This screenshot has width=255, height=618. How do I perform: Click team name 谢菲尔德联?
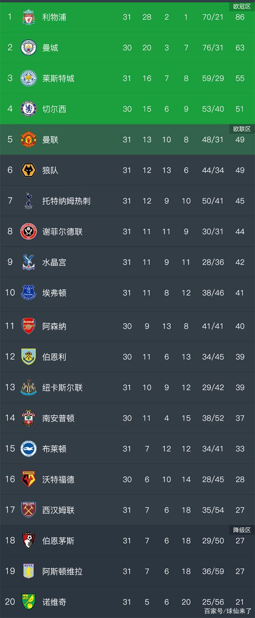coord(62,231)
